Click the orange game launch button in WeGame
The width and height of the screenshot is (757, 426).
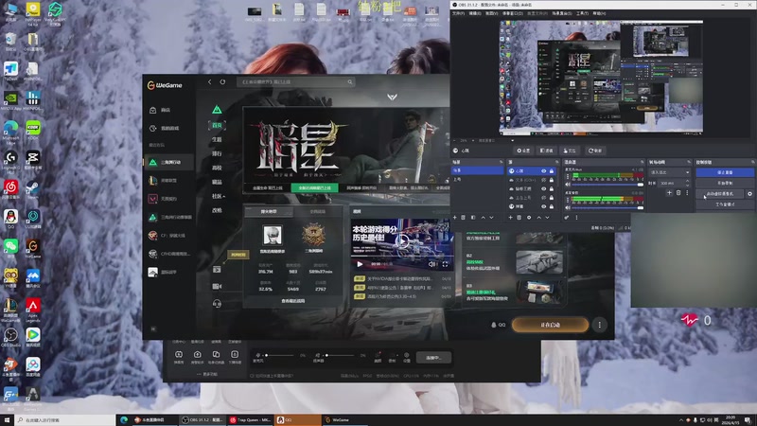pos(550,325)
